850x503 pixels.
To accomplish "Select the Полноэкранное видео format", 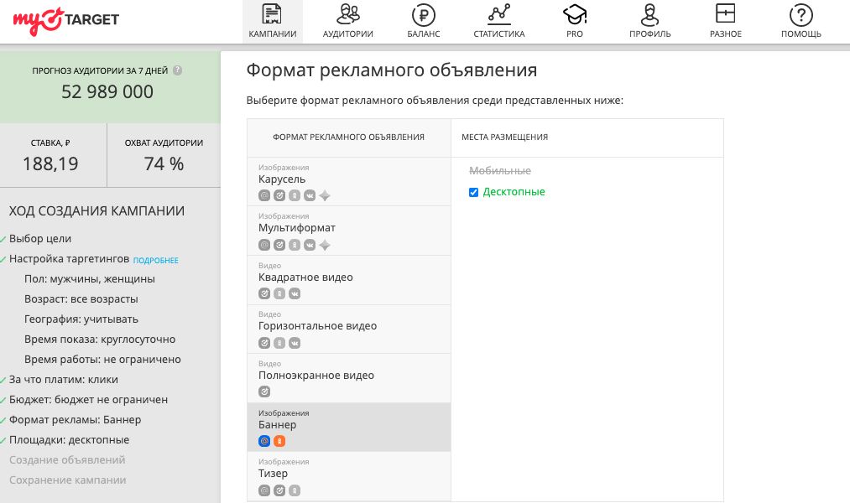I will click(315, 376).
